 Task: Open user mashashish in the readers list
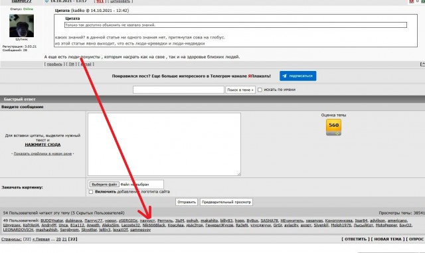(x=46, y=230)
